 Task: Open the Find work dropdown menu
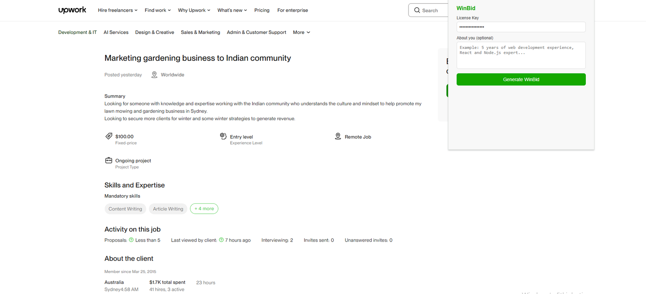pos(157,10)
